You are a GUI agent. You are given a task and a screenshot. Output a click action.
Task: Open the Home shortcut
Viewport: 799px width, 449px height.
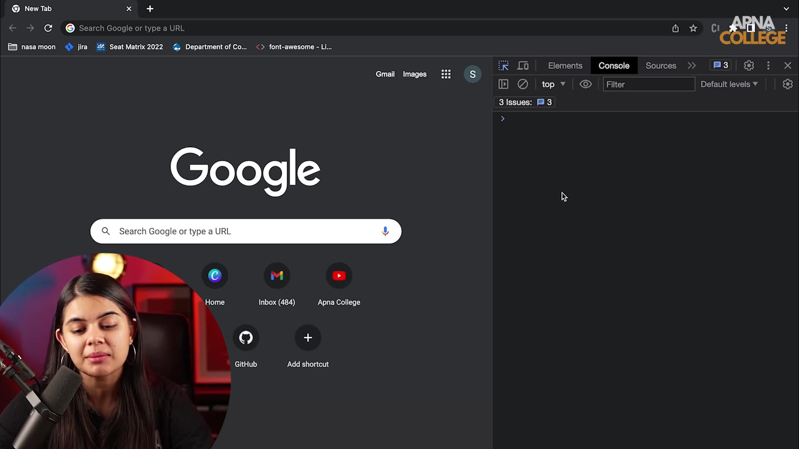point(215,284)
